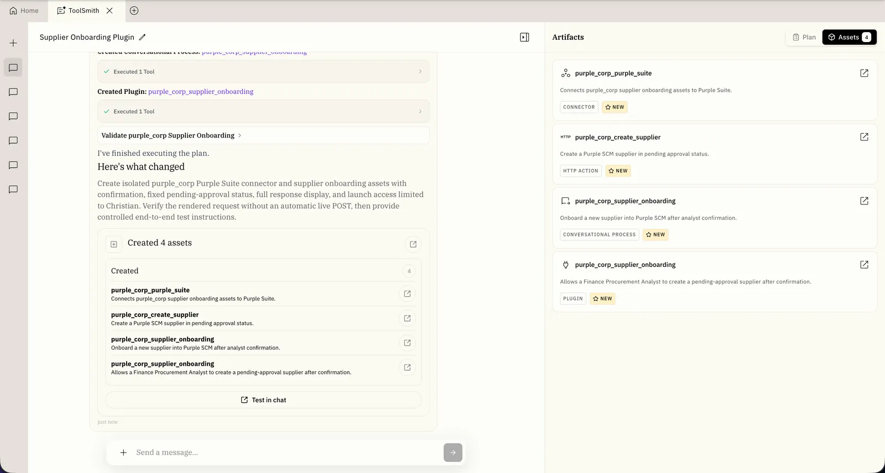
Task: Open the Created row described 'Onboard a new supplier'
Action: (407, 343)
